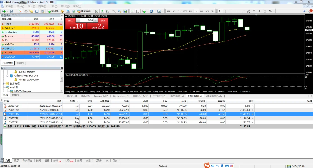This screenshot has height=168, width=313.
Task: Select the text label 'A' tool
Action: click(259, 11)
